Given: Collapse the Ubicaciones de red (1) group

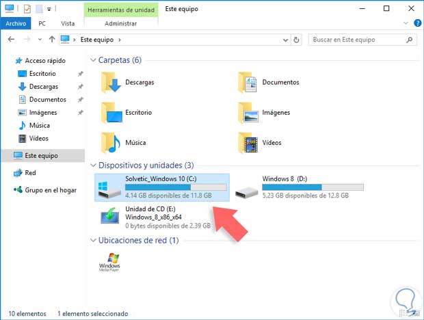Looking at the screenshot, I should point(93,240).
